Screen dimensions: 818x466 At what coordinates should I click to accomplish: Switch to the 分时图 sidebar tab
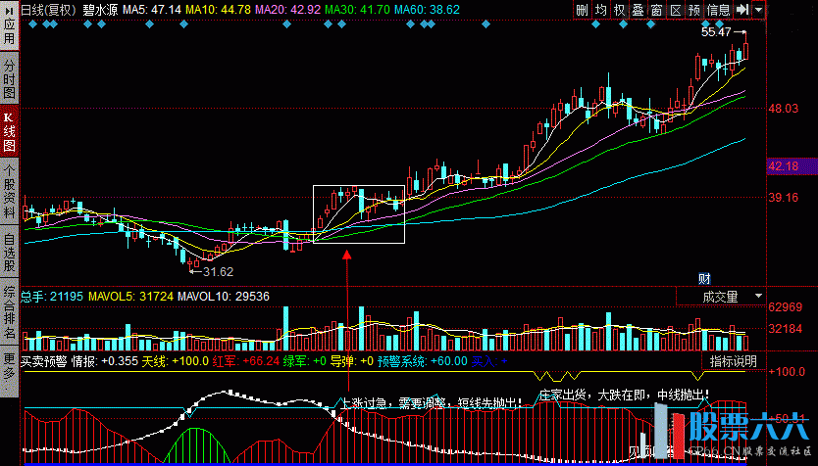point(9,77)
